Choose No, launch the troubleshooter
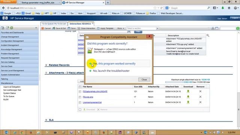Screen dimensions: 240x135 click(x=111, y=71)
